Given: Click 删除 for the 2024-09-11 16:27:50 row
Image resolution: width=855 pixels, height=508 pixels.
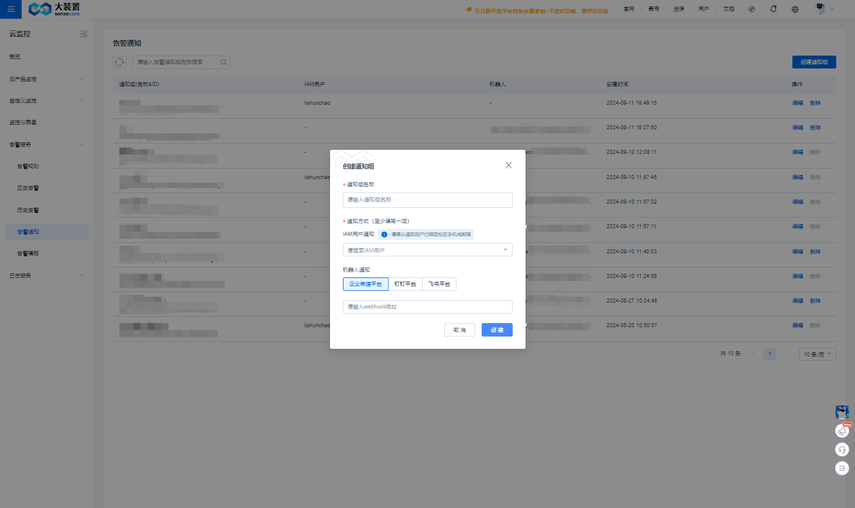Looking at the screenshot, I should 815,128.
